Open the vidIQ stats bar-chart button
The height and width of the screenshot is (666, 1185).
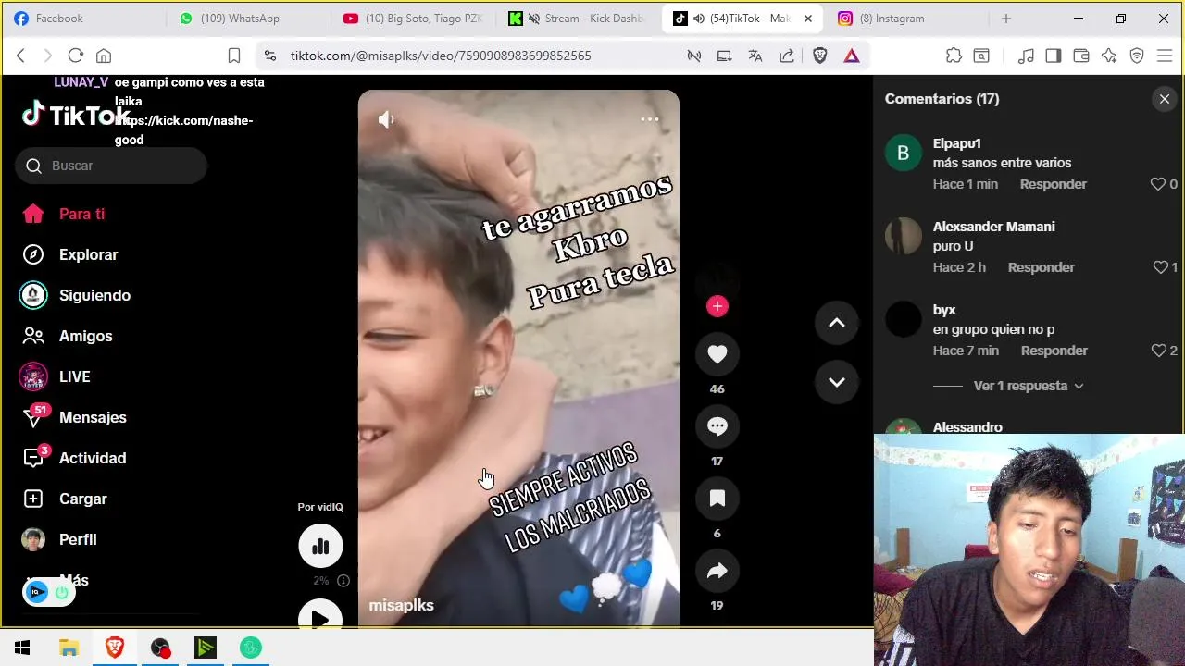pyautogui.click(x=320, y=547)
